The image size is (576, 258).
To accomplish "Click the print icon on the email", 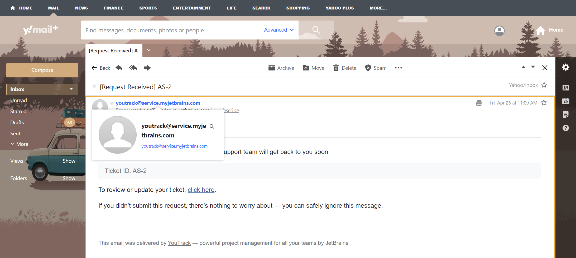I will [x=479, y=103].
